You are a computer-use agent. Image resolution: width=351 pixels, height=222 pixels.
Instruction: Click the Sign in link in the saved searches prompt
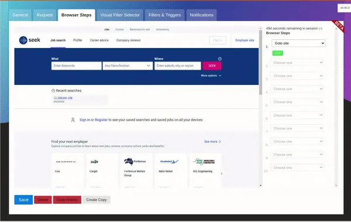(x=85, y=120)
